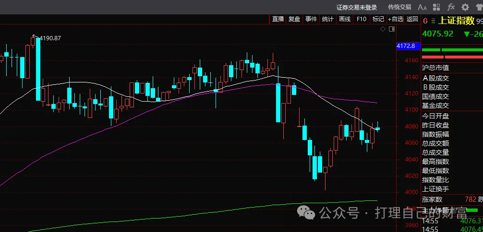Click the 今日开盘 row

[x=452, y=116]
